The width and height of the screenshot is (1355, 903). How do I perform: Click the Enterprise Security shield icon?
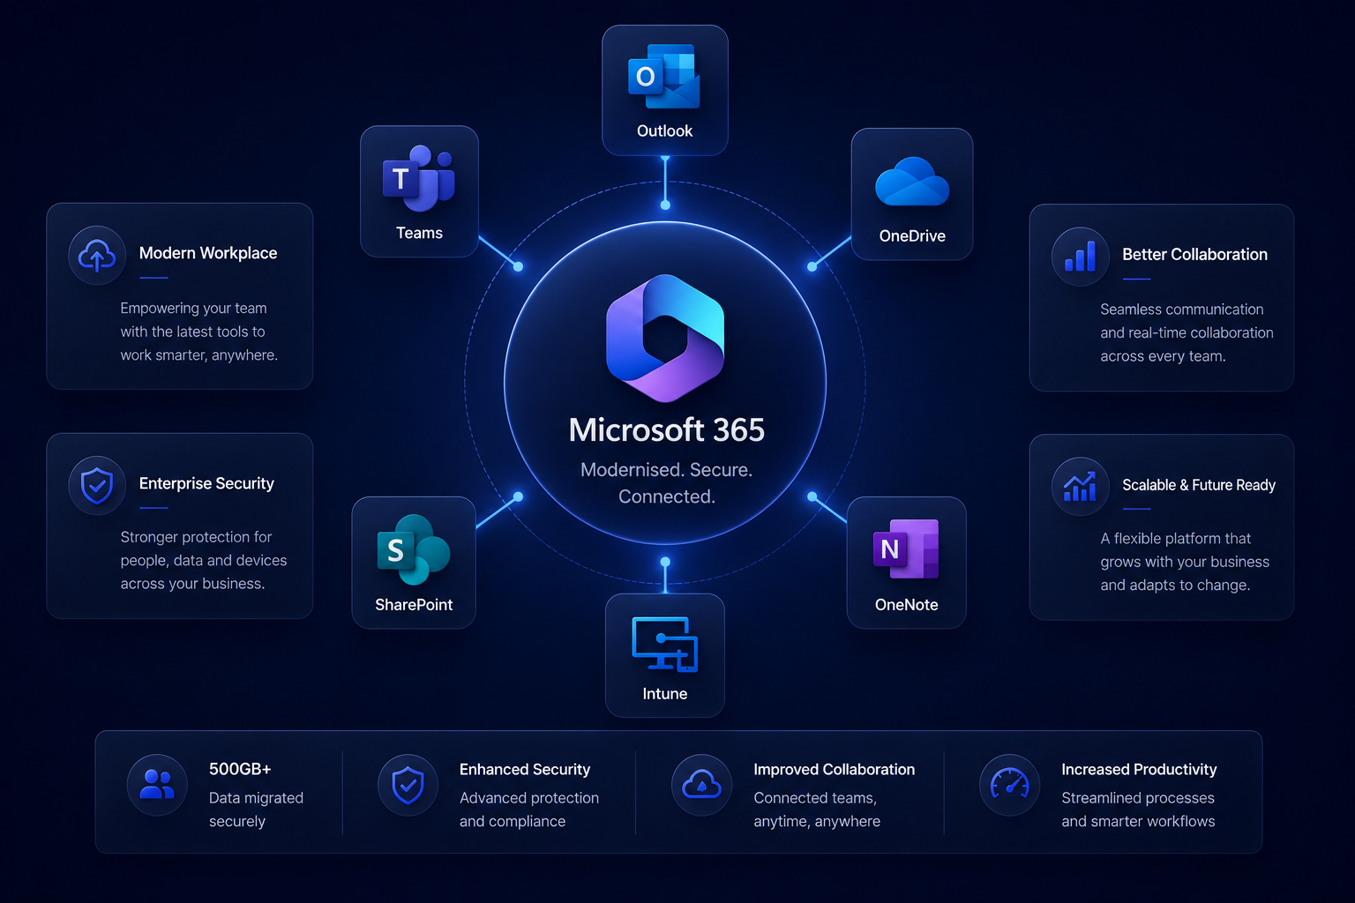coord(97,485)
